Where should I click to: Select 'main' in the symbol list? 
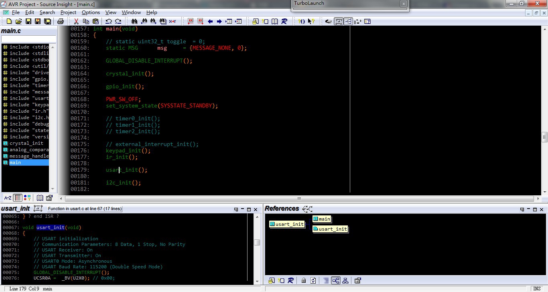15,162
